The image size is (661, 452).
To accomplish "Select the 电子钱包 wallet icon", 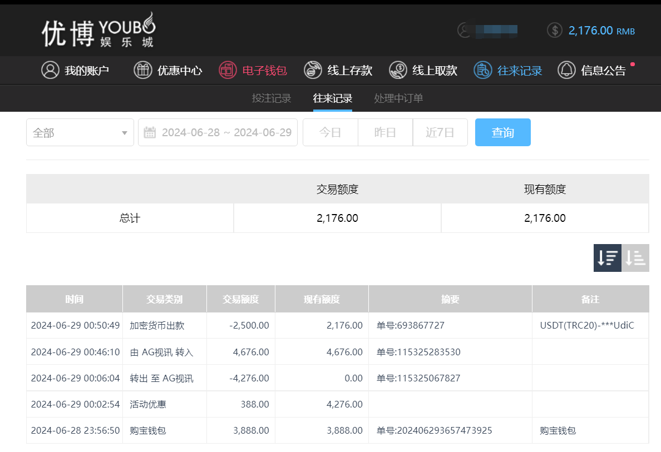I will tap(227, 70).
